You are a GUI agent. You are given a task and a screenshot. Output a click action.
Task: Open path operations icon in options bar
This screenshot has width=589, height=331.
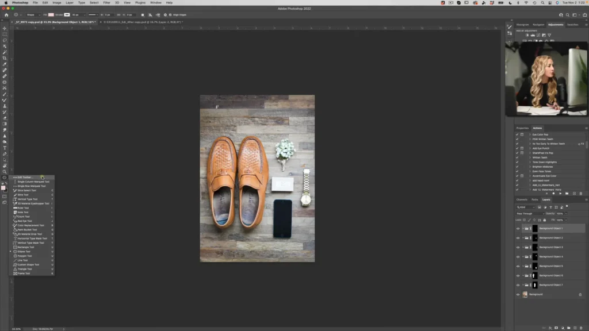(143, 15)
